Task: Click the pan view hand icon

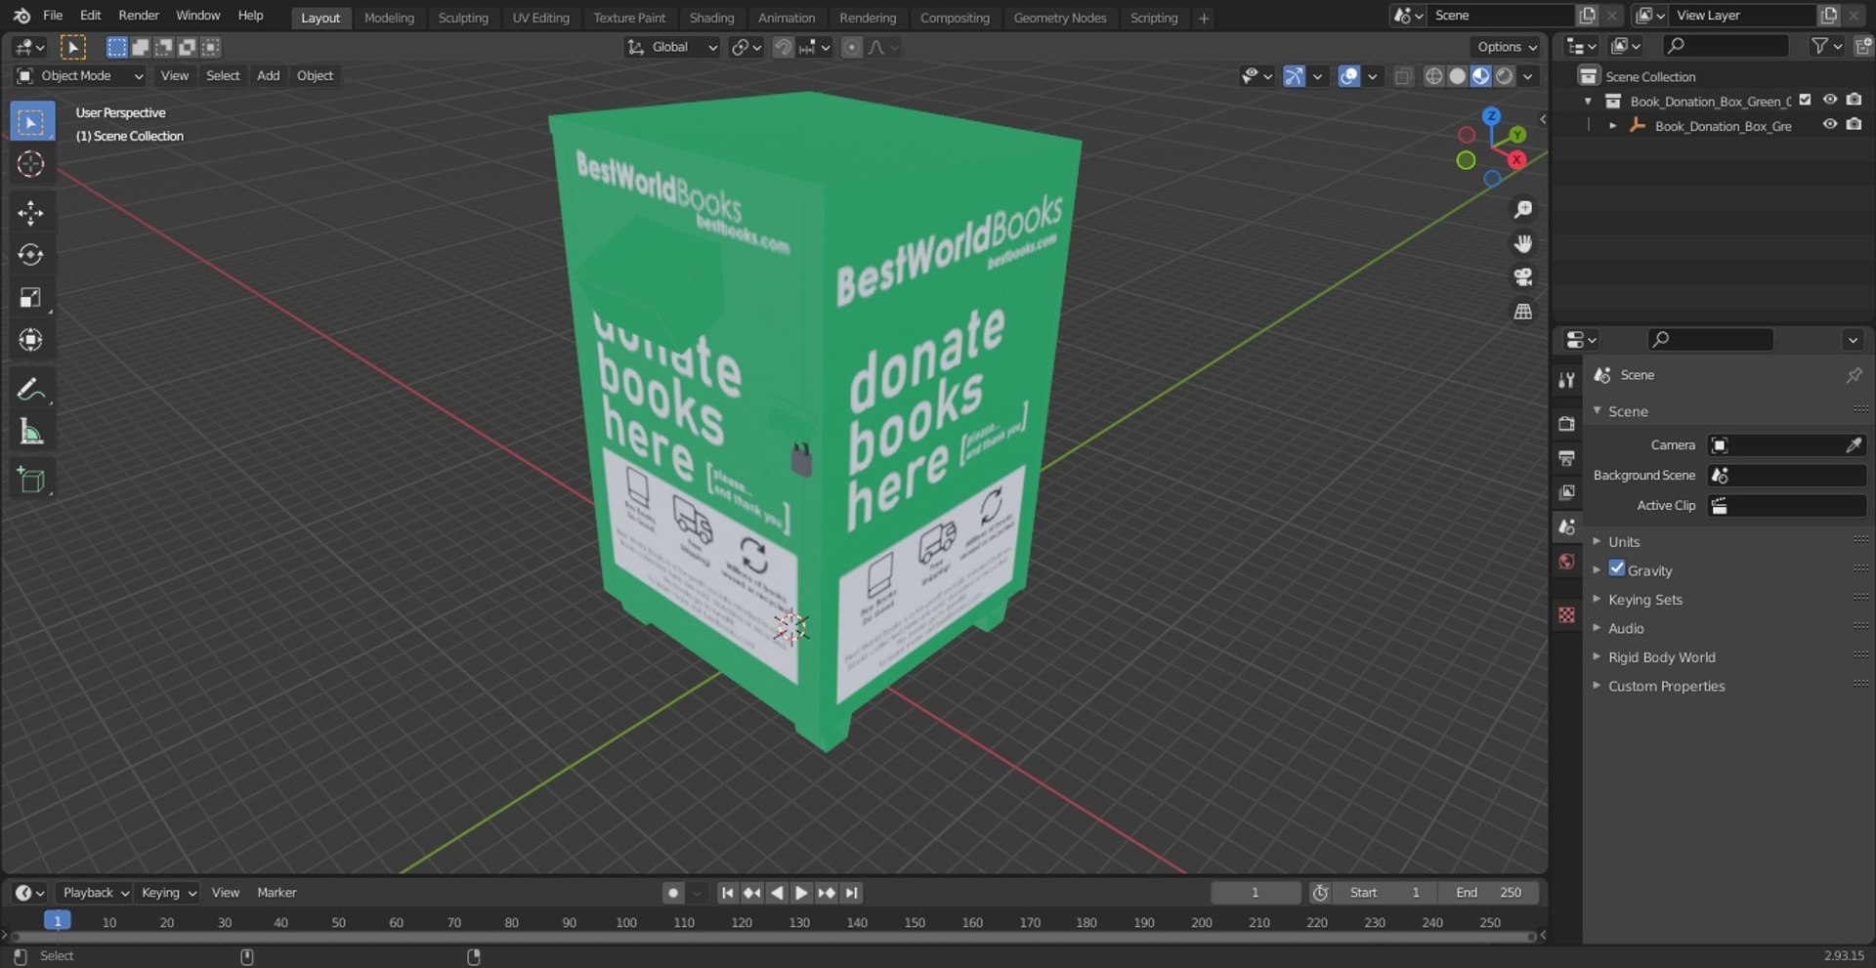Action: tap(1522, 243)
